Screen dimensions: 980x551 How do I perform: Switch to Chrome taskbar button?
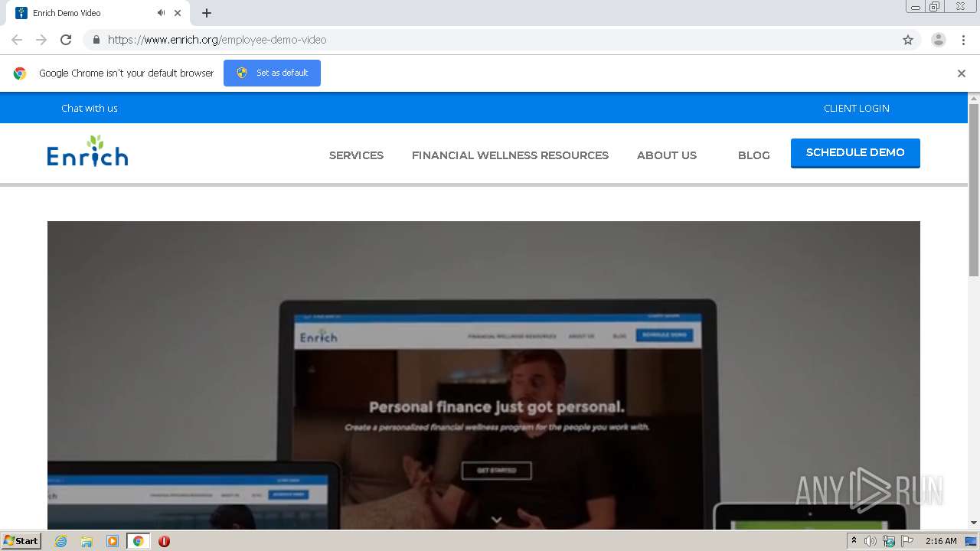(138, 541)
